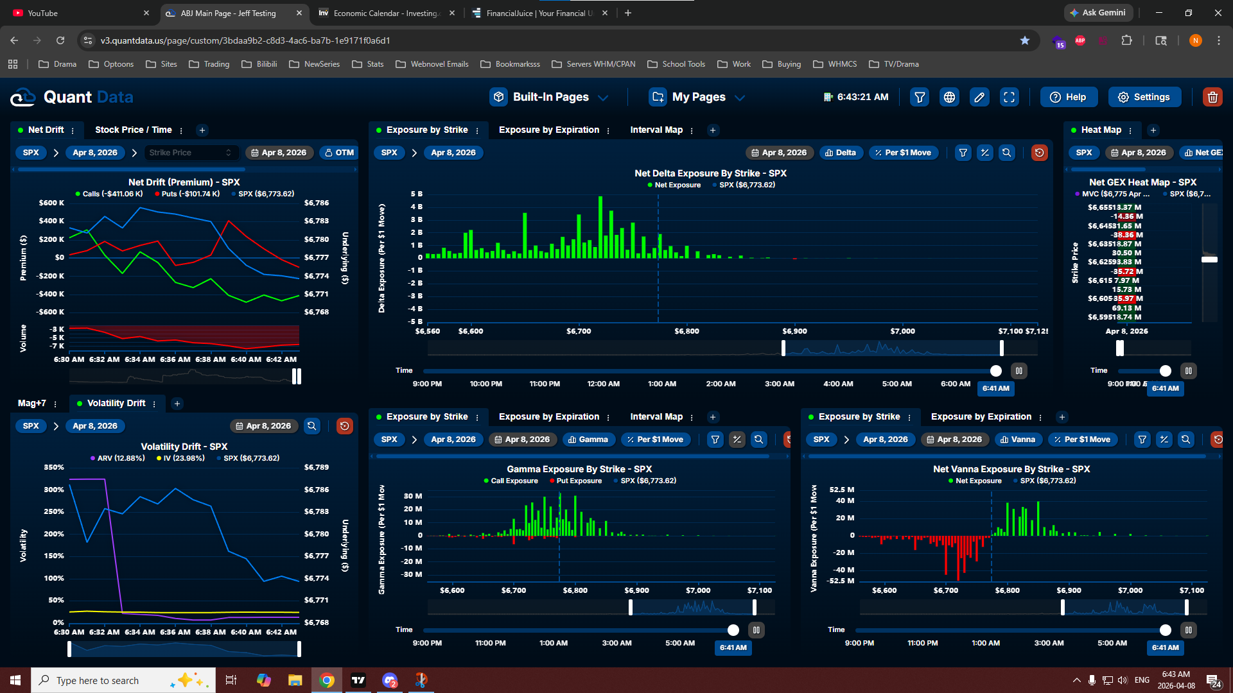
Task: Click magnifier zoom icon in Volatility Drift panel
Action: point(312,426)
